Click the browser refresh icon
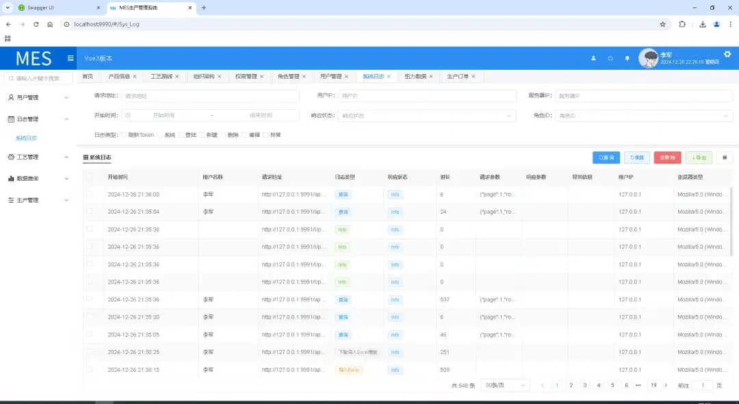The width and height of the screenshot is (739, 404). [x=36, y=24]
